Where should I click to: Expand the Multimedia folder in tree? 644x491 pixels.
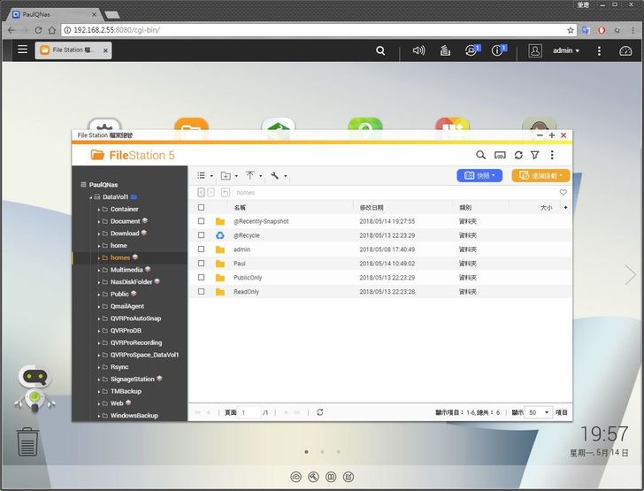point(99,270)
